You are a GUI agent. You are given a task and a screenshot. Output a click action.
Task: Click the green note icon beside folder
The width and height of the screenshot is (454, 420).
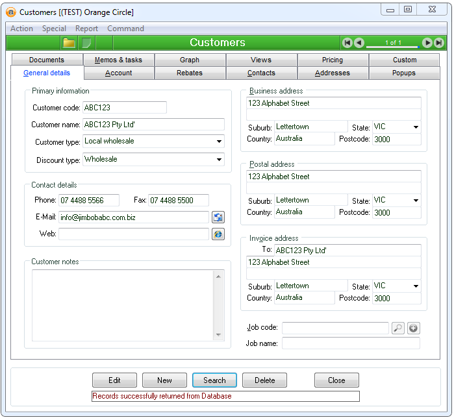(x=86, y=43)
